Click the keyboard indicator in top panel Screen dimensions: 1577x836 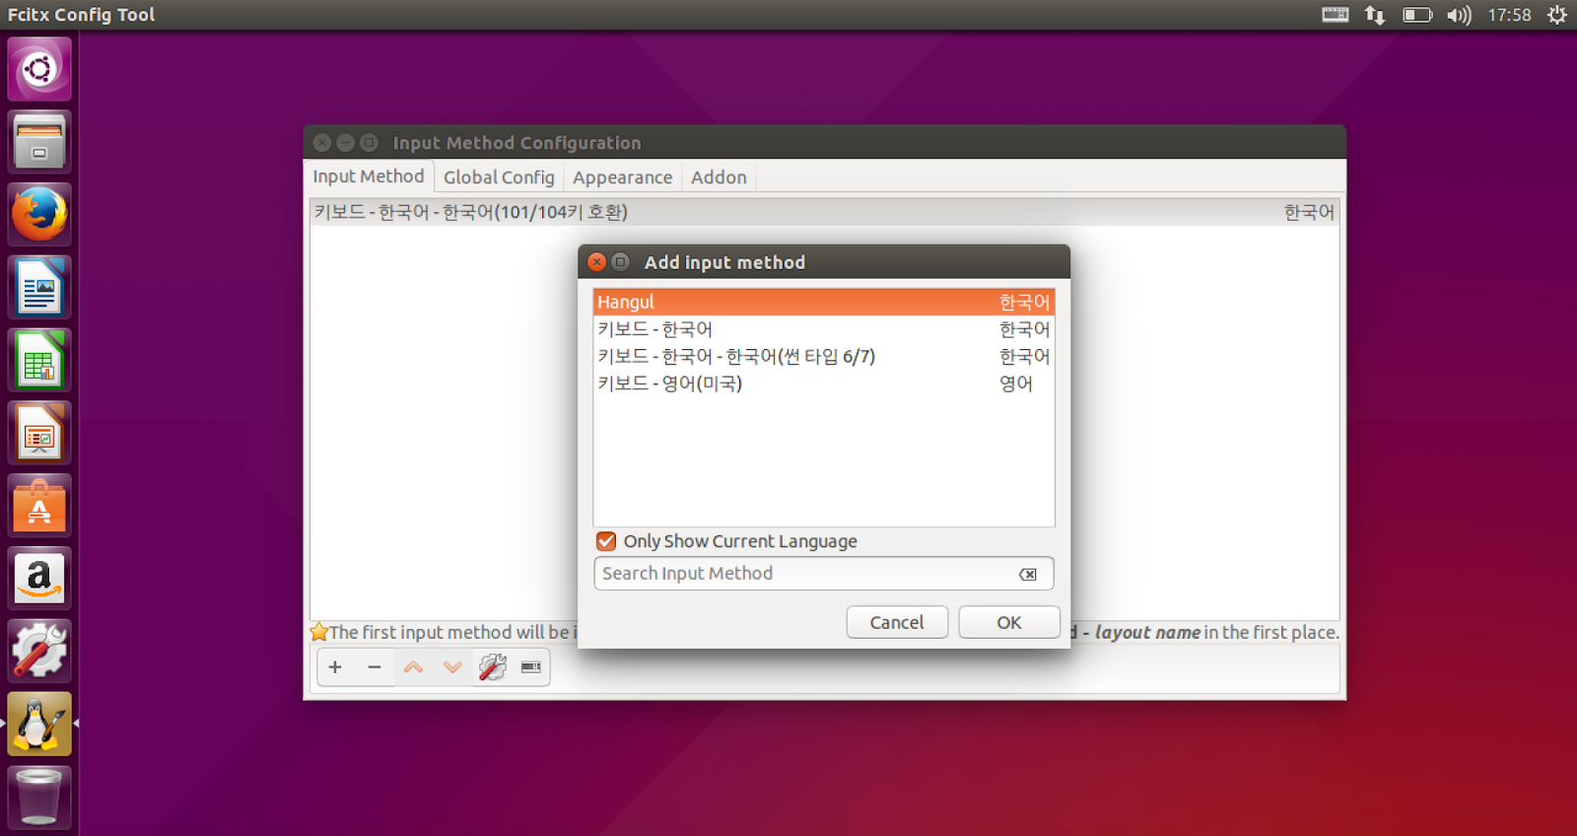(x=1336, y=15)
